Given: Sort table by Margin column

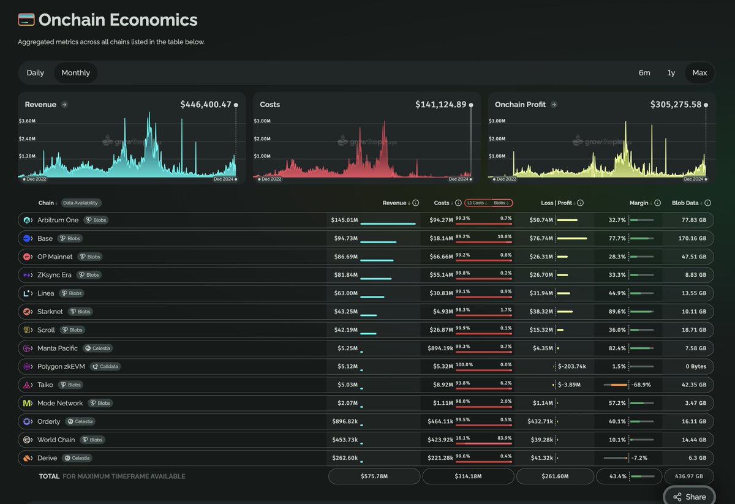Looking at the screenshot, I should [x=641, y=203].
